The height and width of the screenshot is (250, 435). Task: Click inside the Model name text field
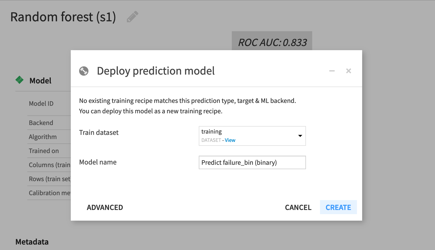coord(252,162)
